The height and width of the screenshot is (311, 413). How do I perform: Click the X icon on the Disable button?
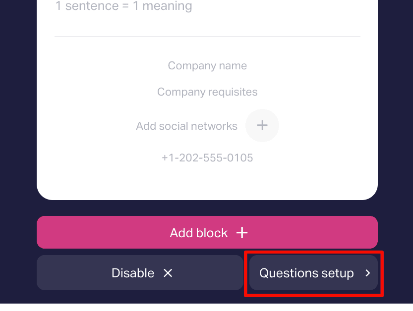click(168, 273)
